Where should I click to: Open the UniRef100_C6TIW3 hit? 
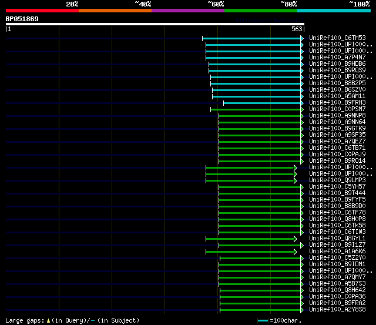pos(337,232)
